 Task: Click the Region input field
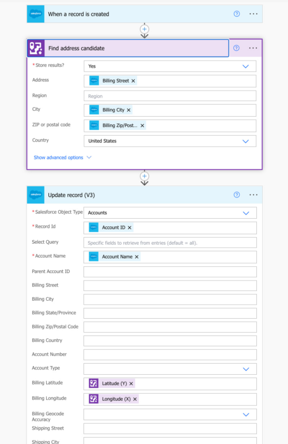pos(170,96)
